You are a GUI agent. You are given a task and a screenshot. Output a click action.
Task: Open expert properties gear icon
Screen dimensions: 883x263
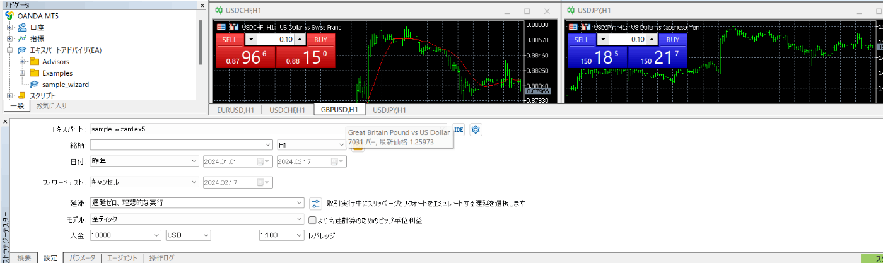(x=476, y=129)
